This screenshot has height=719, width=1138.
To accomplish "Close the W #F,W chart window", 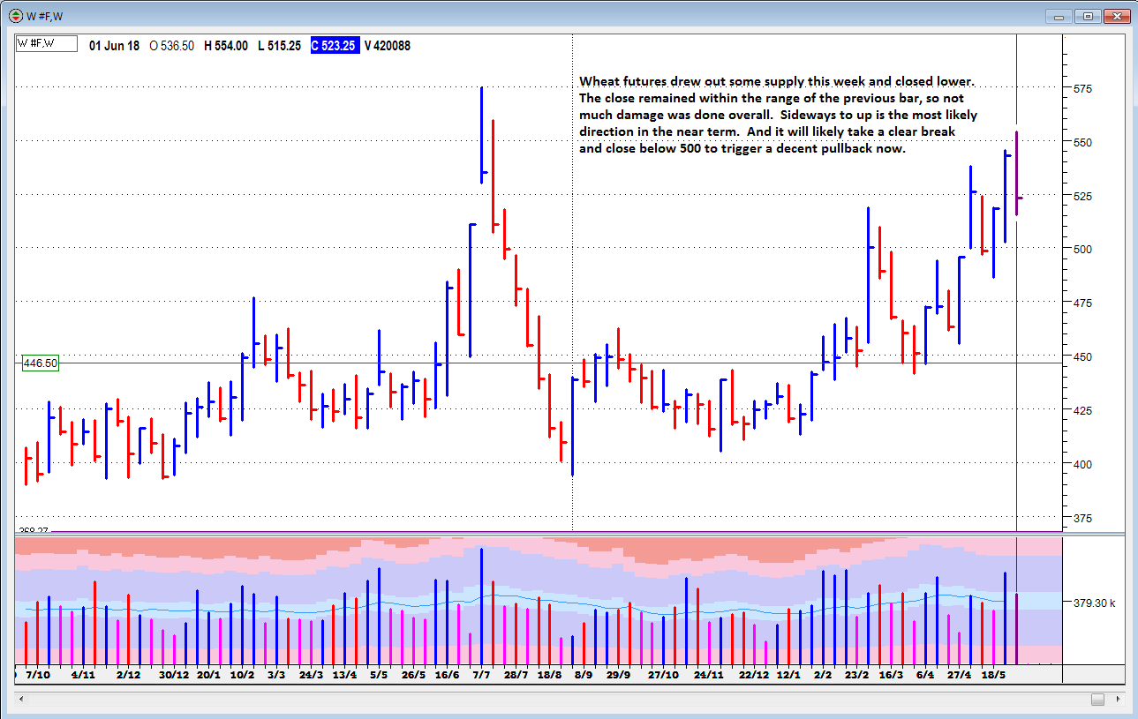I will coord(1117,16).
